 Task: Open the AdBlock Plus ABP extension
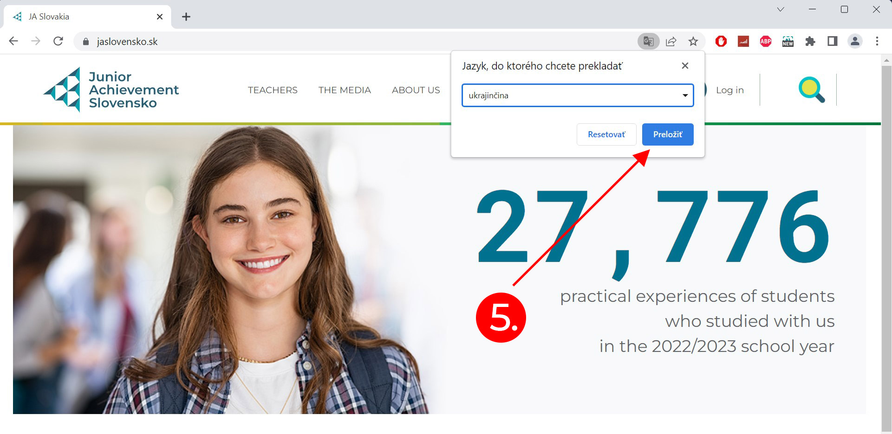(766, 41)
